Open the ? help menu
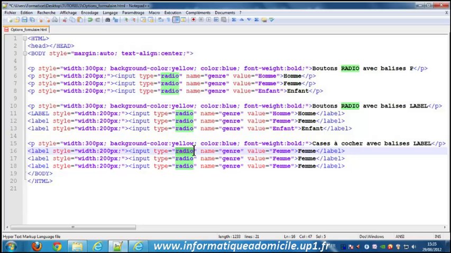The width and height of the screenshot is (451, 253). tap(241, 13)
